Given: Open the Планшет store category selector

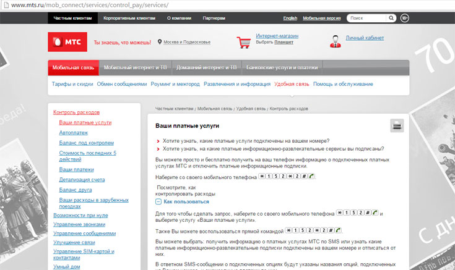Looking at the screenshot, I should pos(284,42).
